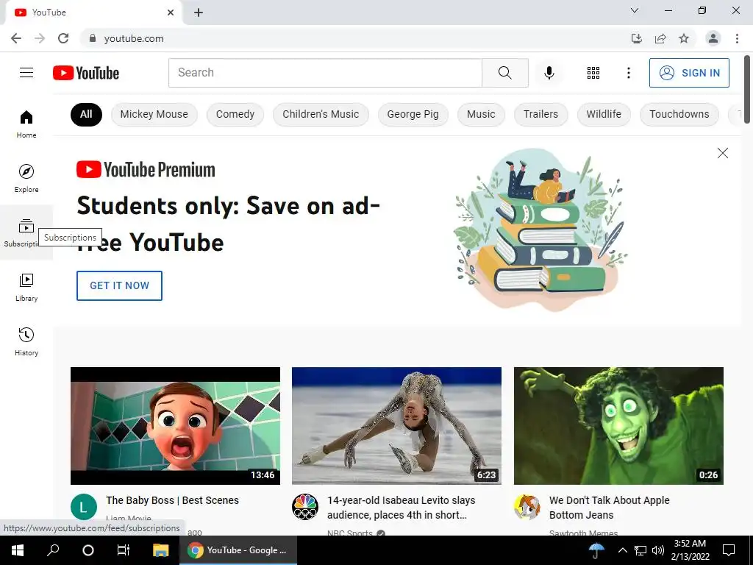Open Chrome three-dot menu
Viewport: 753px width, 565px height.
pos(737,38)
